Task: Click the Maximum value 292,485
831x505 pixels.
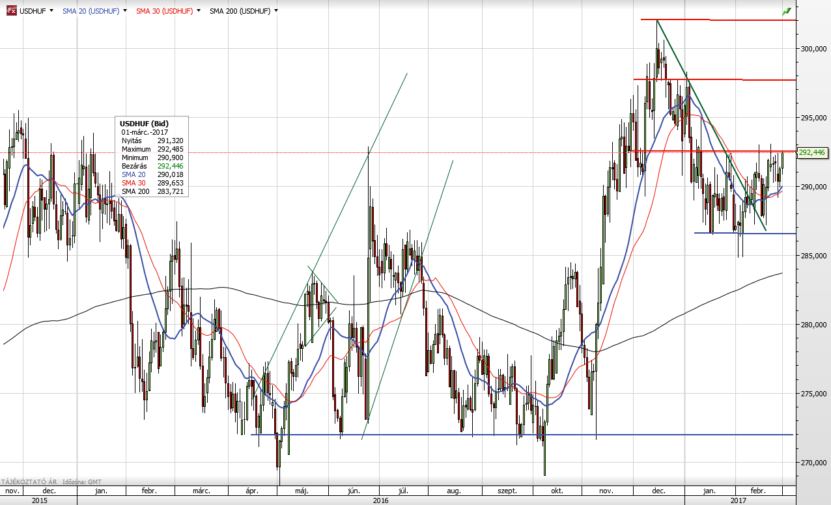Action: click(x=170, y=149)
